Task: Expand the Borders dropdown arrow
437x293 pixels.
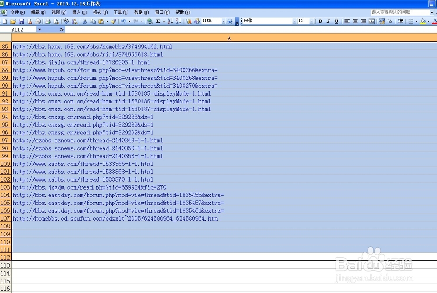Action: point(416,21)
